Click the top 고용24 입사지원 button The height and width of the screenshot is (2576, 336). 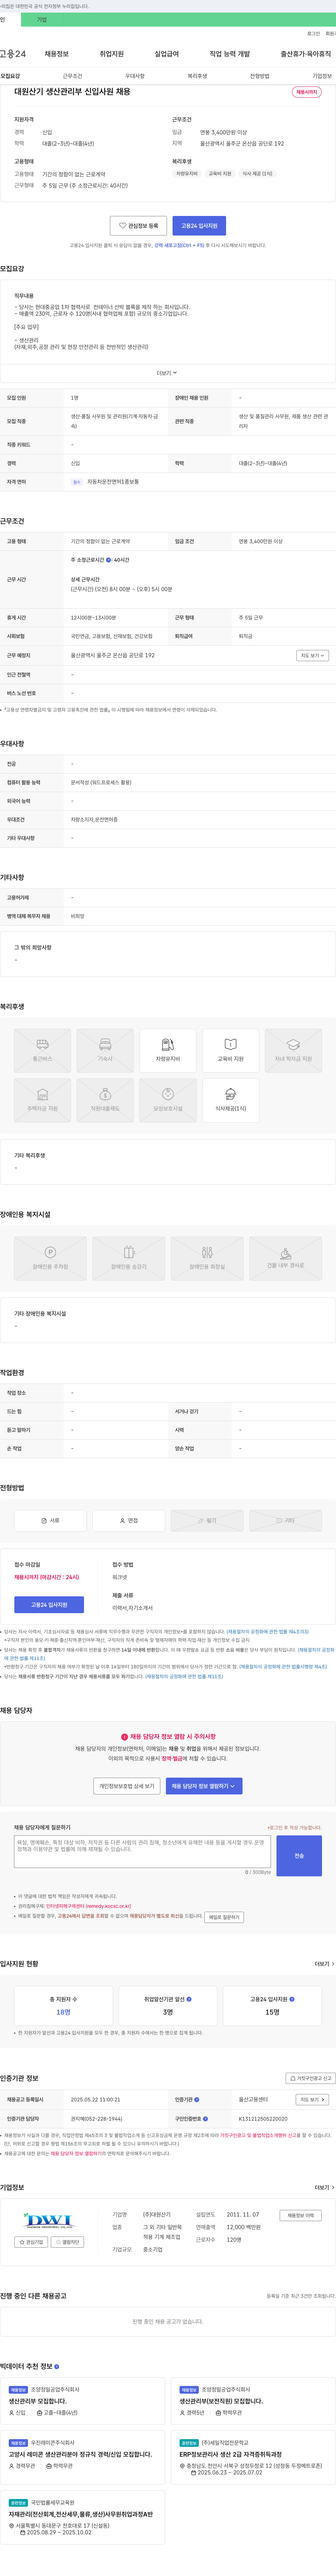click(199, 226)
